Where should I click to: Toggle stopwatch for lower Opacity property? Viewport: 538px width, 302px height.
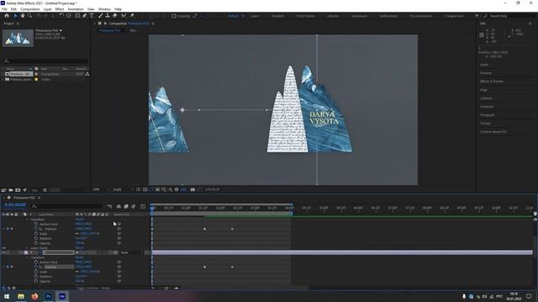point(36,281)
